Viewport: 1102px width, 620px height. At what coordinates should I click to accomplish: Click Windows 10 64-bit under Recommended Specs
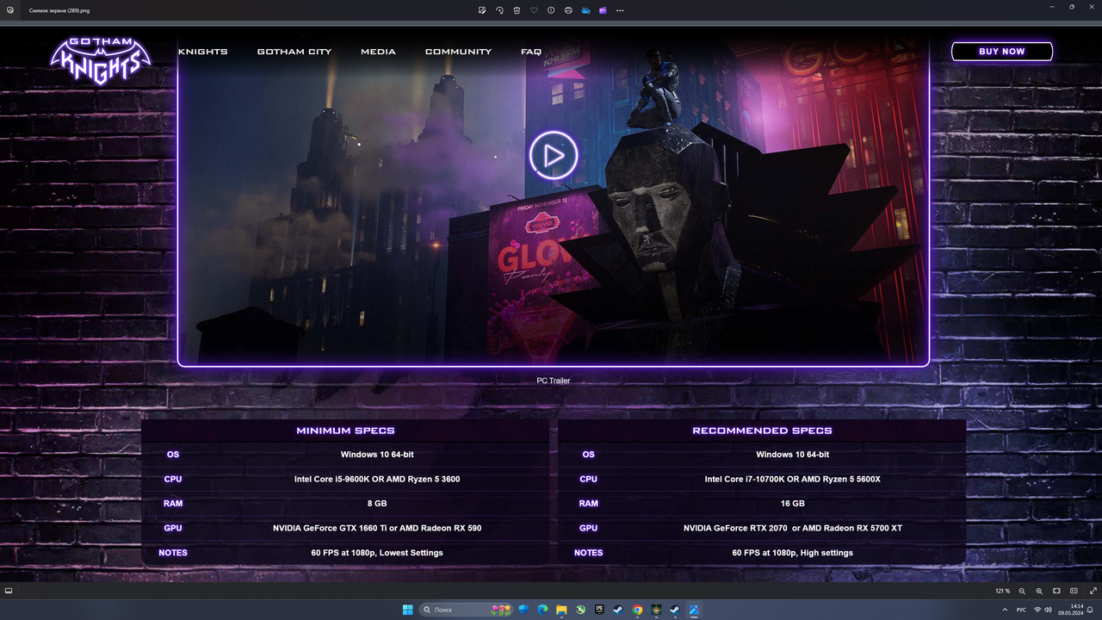pyautogui.click(x=793, y=455)
